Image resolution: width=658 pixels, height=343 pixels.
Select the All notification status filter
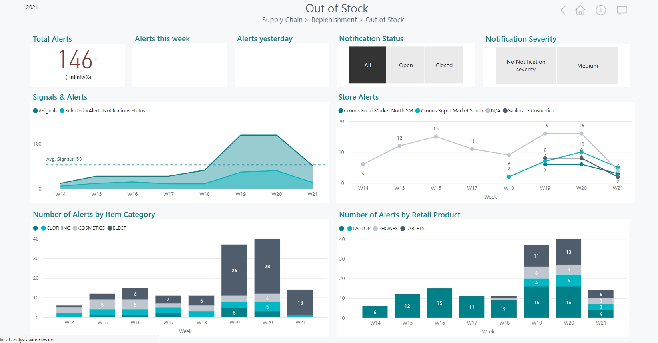(x=367, y=65)
